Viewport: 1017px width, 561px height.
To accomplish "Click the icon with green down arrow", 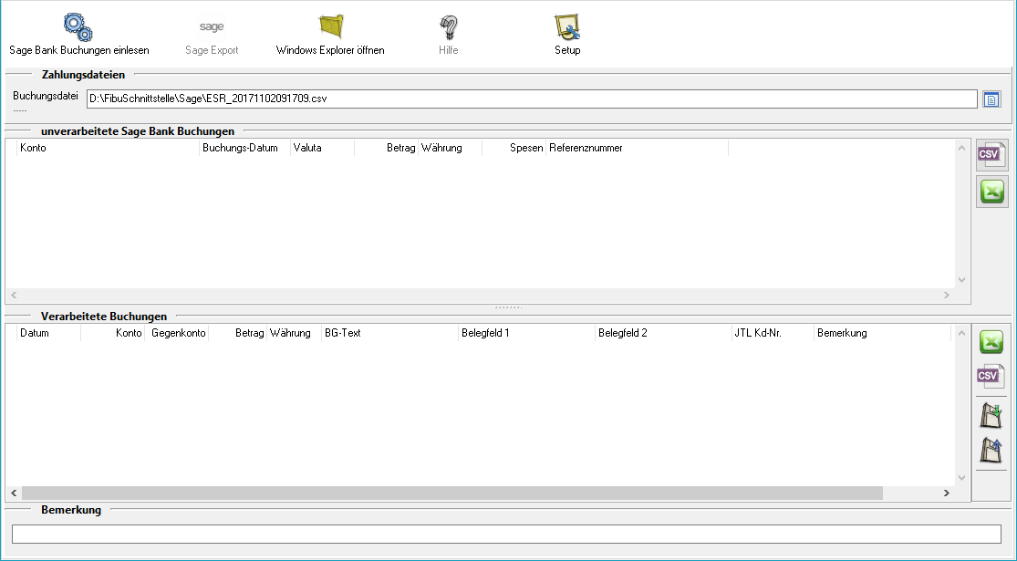I will pos(991,415).
